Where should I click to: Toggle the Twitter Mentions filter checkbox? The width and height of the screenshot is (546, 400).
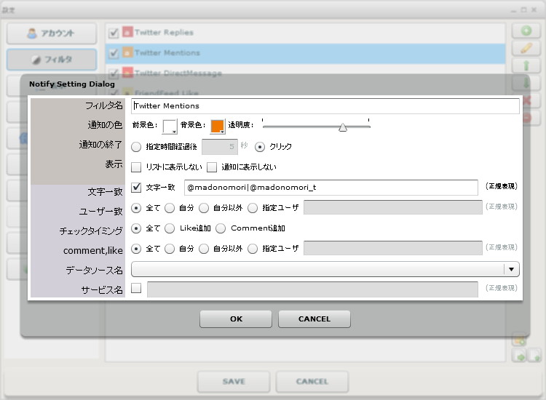click(x=114, y=53)
